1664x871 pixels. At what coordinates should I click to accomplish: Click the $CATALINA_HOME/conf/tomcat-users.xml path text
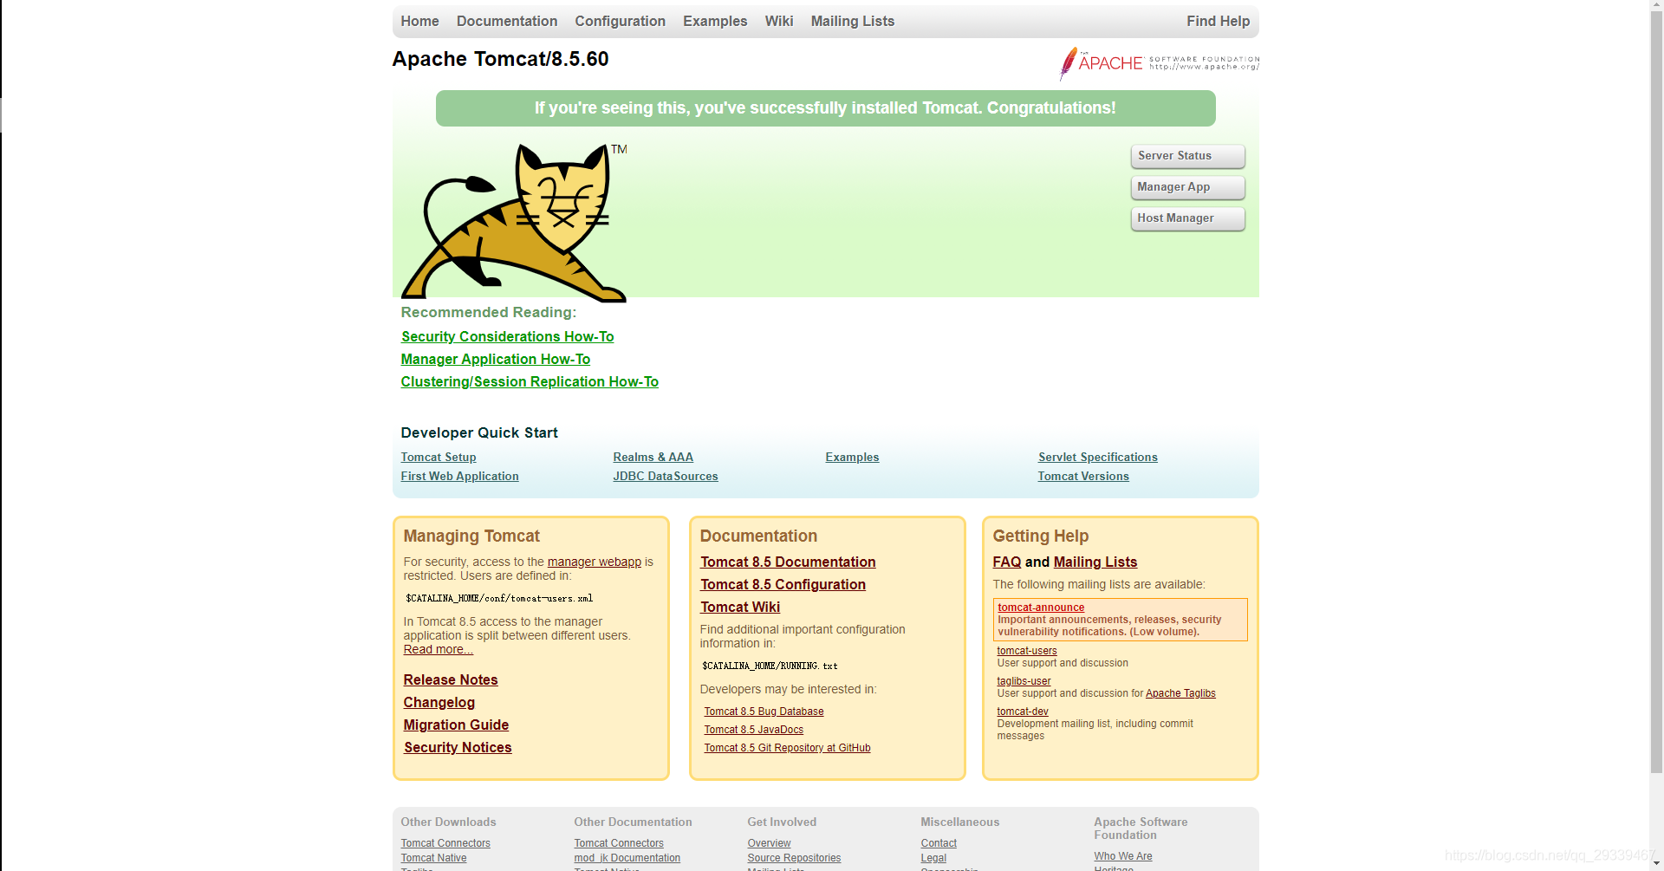[x=499, y=599]
